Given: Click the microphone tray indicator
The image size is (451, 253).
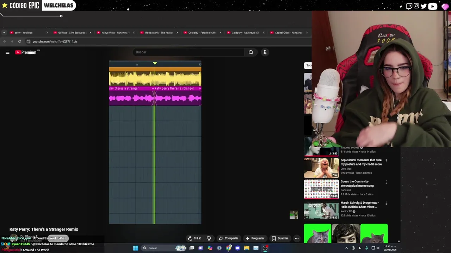Looking at the screenshot, I should 366,248.
